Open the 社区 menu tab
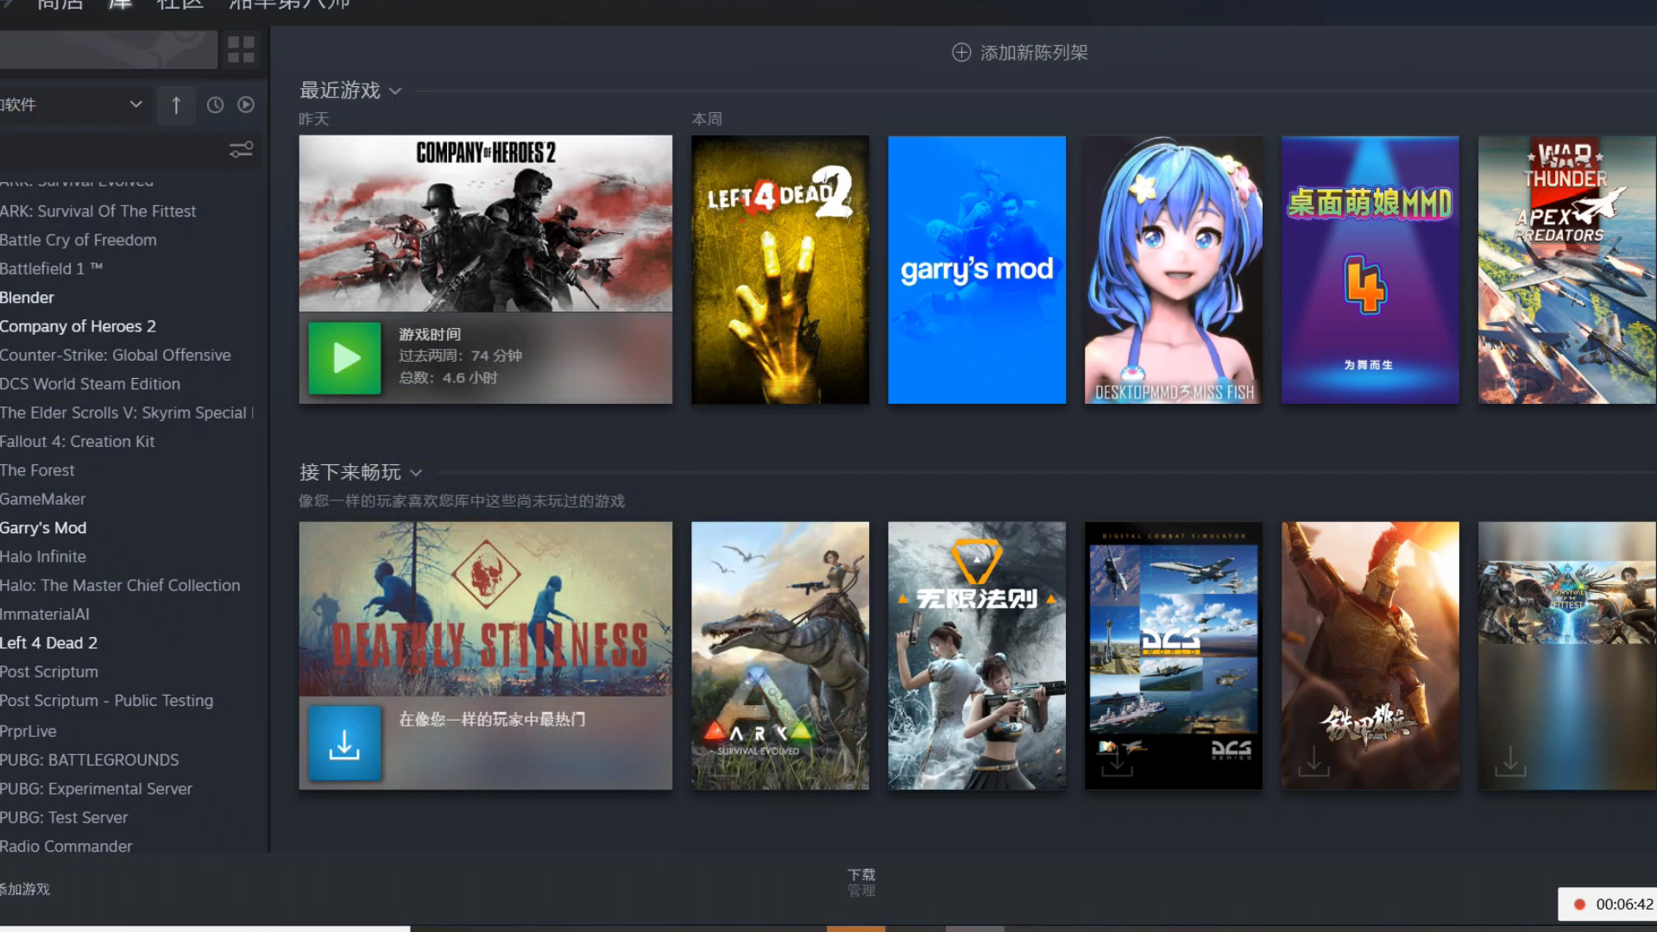Screen dimensions: 1657x932 point(180,5)
